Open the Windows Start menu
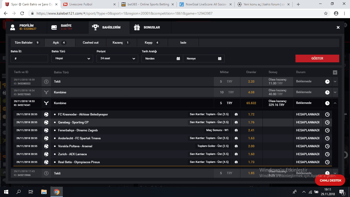Image resolution: width=350 pixels, height=197 pixels. (6, 192)
